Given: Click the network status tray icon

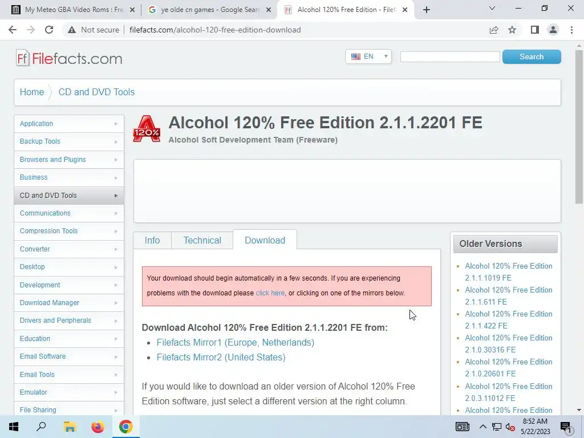Looking at the screenshot, I should (x=497, y=427).
